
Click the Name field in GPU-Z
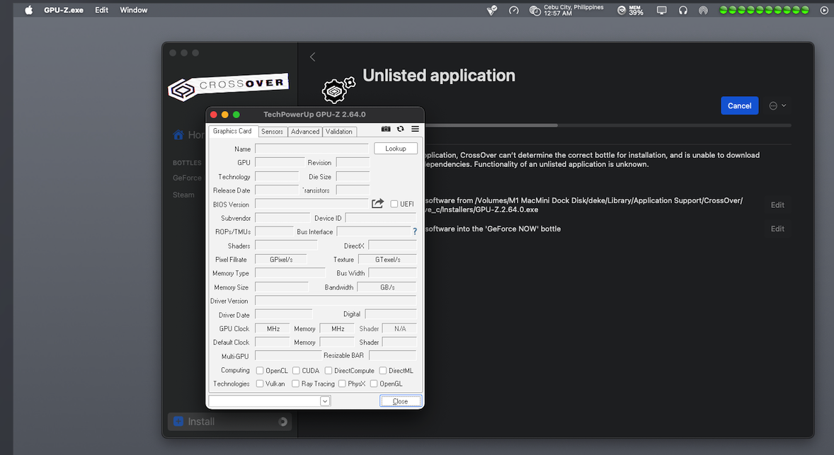312,149
